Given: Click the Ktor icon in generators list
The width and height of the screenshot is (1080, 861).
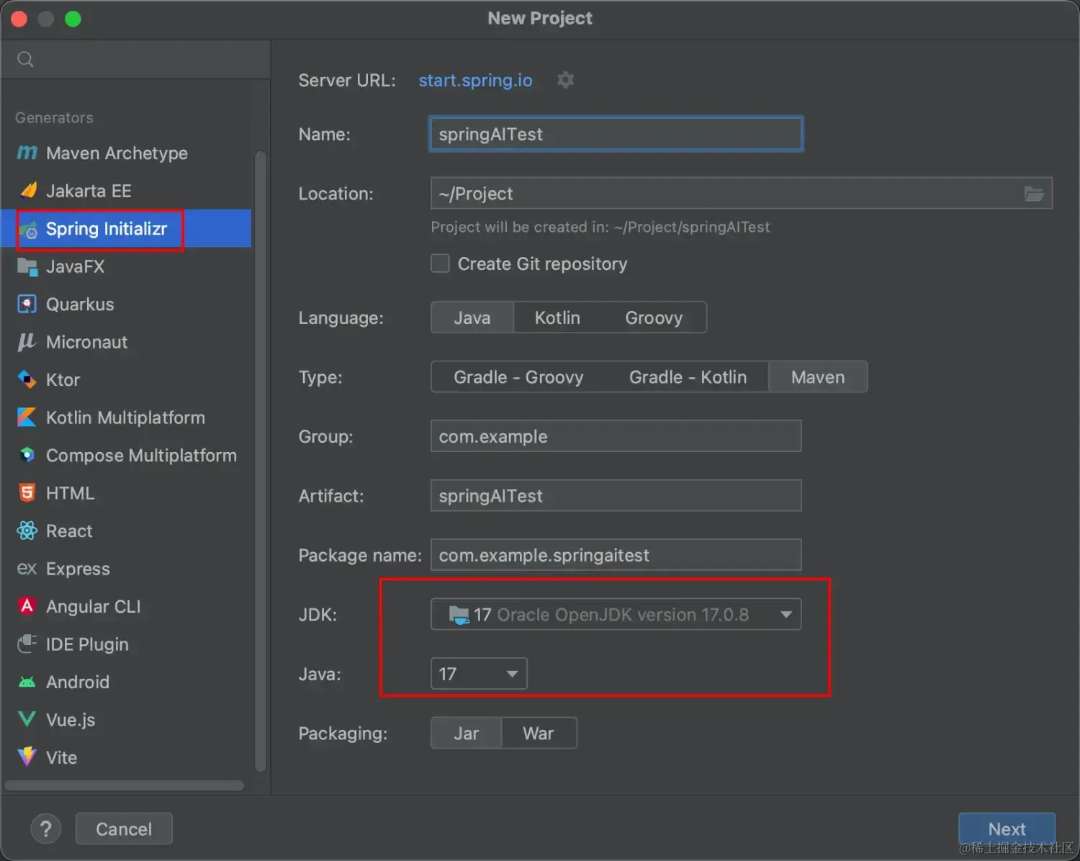Looking at the screenshot, I should 27,379.
